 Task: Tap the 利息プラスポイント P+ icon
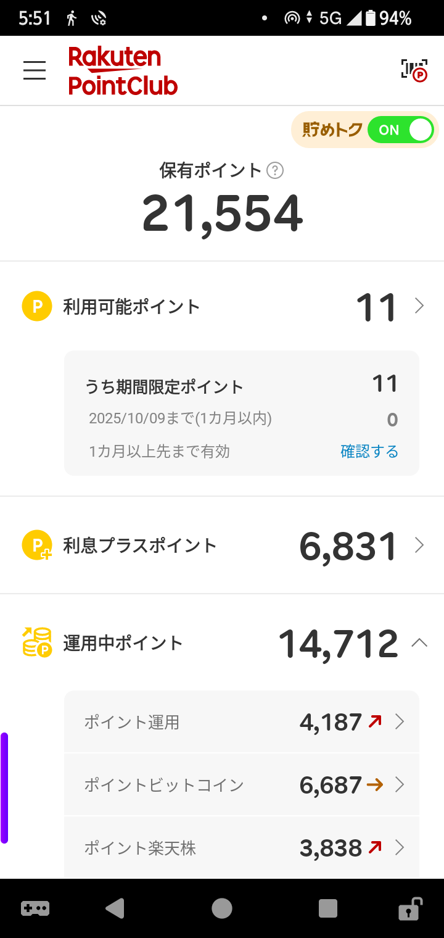click(37, 546)
